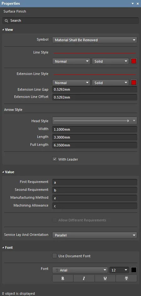
Task: Pick the Line Style red color swatch
Action: pos(134,61)
